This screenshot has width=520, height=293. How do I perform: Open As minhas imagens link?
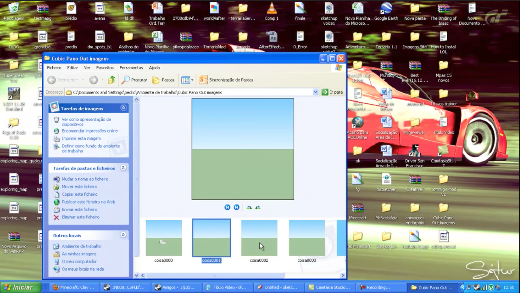(x=79, y=254)
